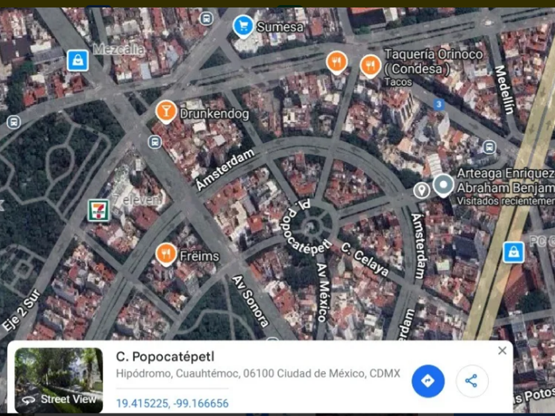Open the Sumesa supermarket pin

pyautogui.click(x=243, y=26)
